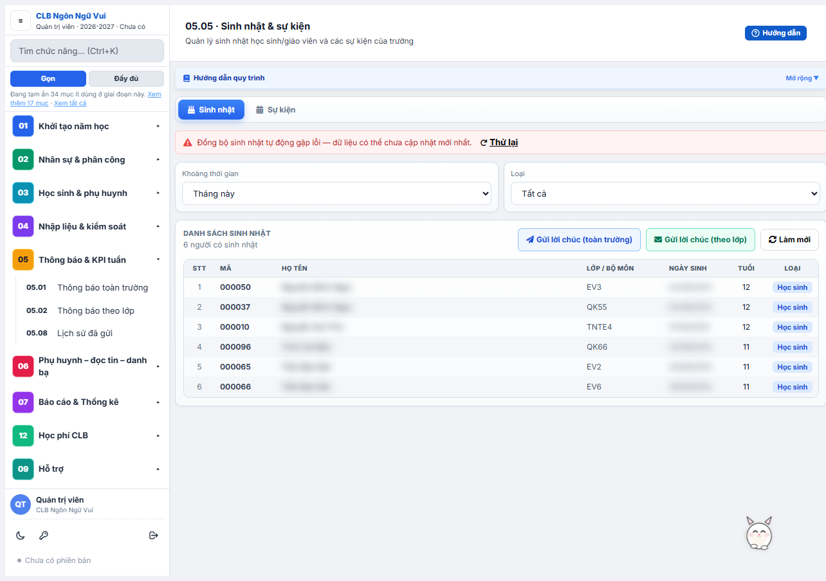Click class cell QK55

coord(597,307)
